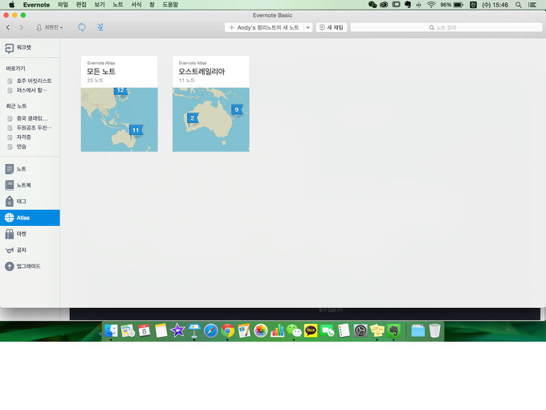
Task: Open the 호주 버킷리스트 shortcut note
Action: [30, 81]
